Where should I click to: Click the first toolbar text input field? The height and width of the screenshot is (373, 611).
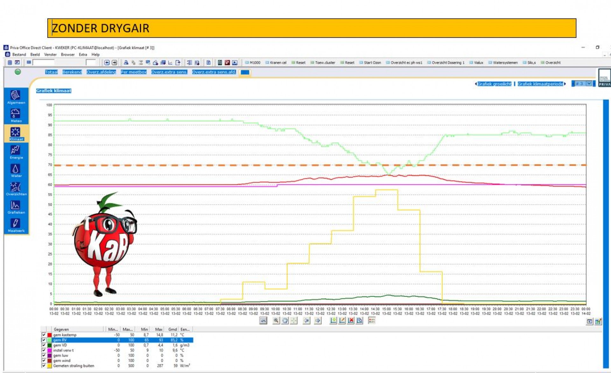(43, 63)
